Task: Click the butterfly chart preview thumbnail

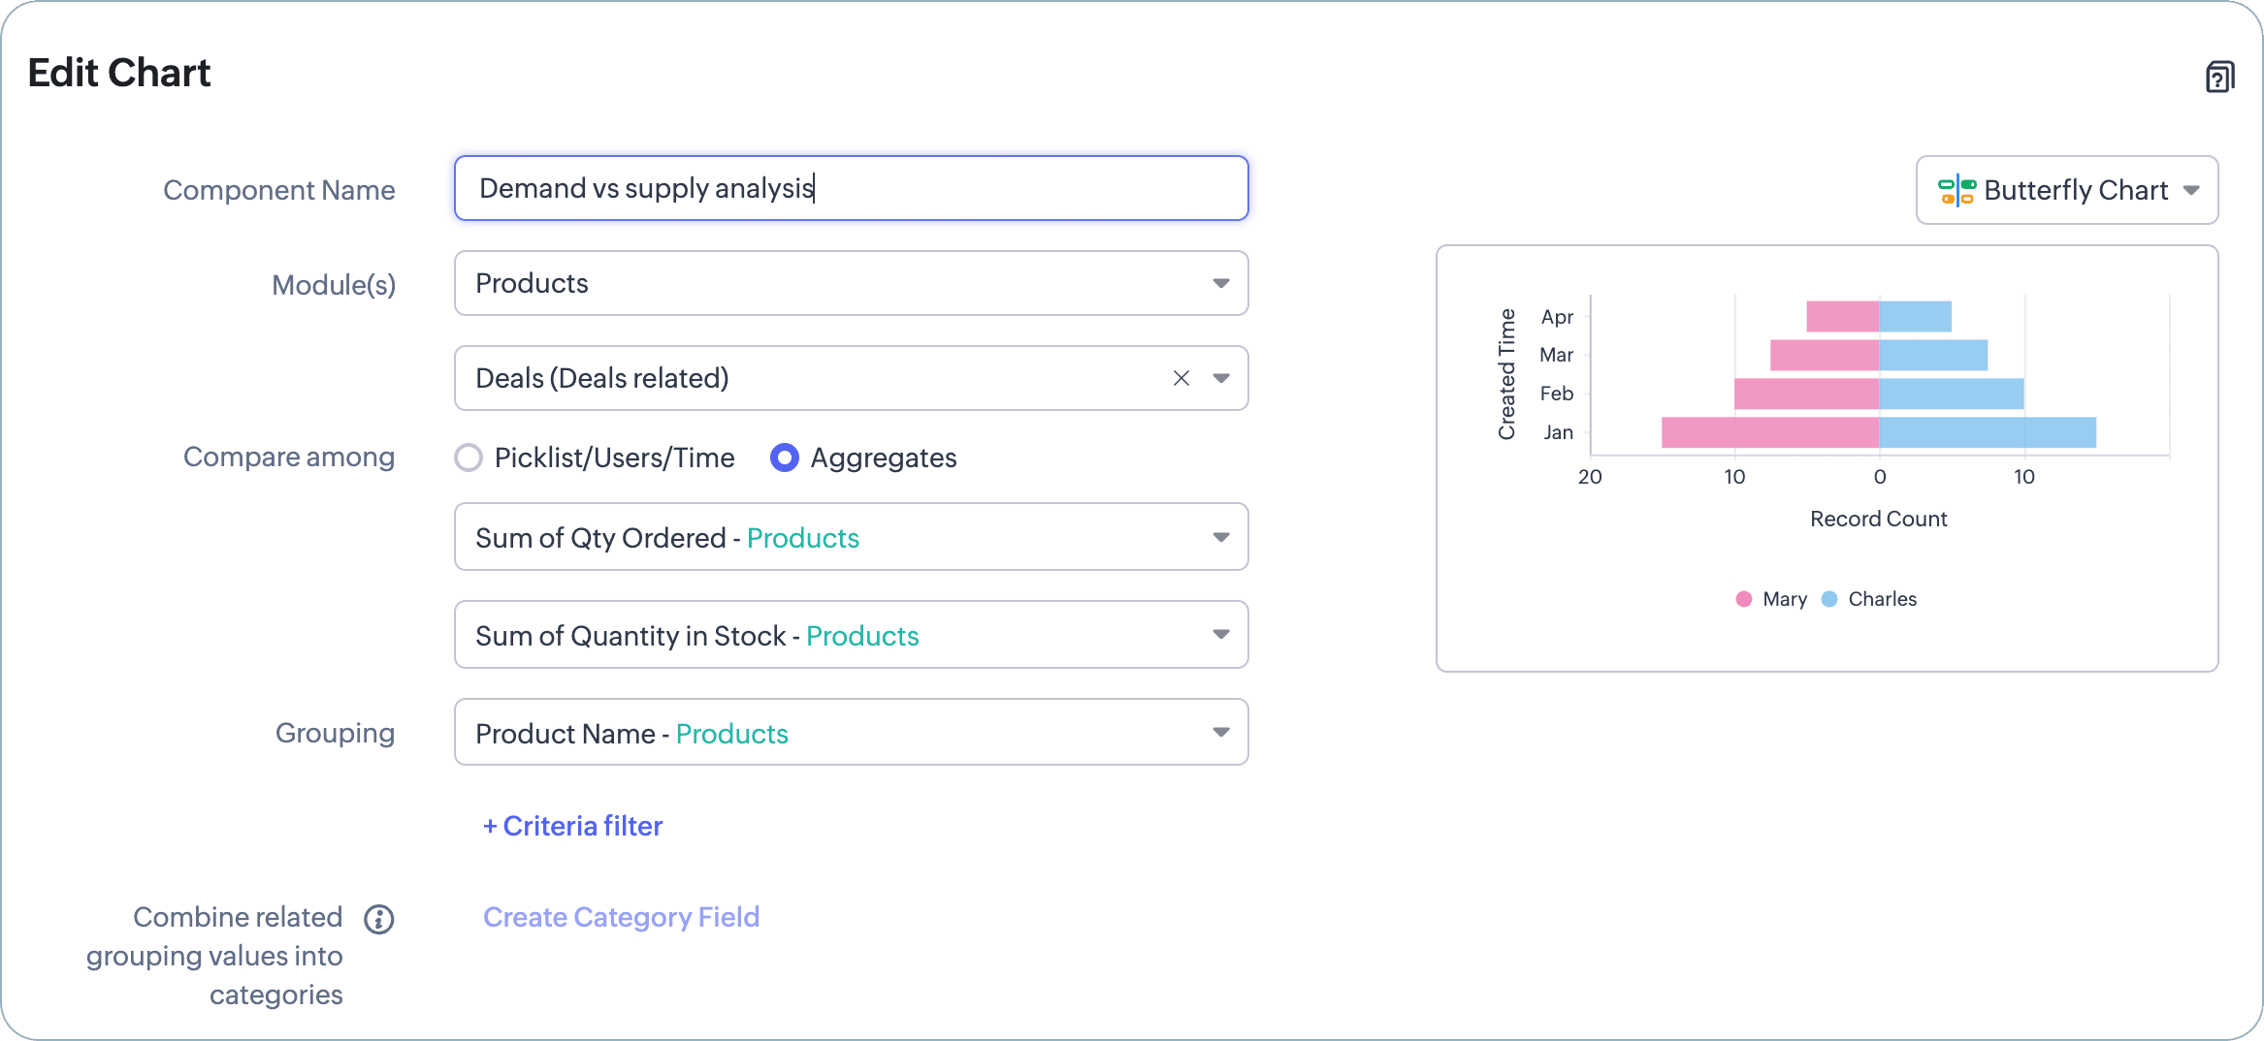Action: (x=1827, y=457)
